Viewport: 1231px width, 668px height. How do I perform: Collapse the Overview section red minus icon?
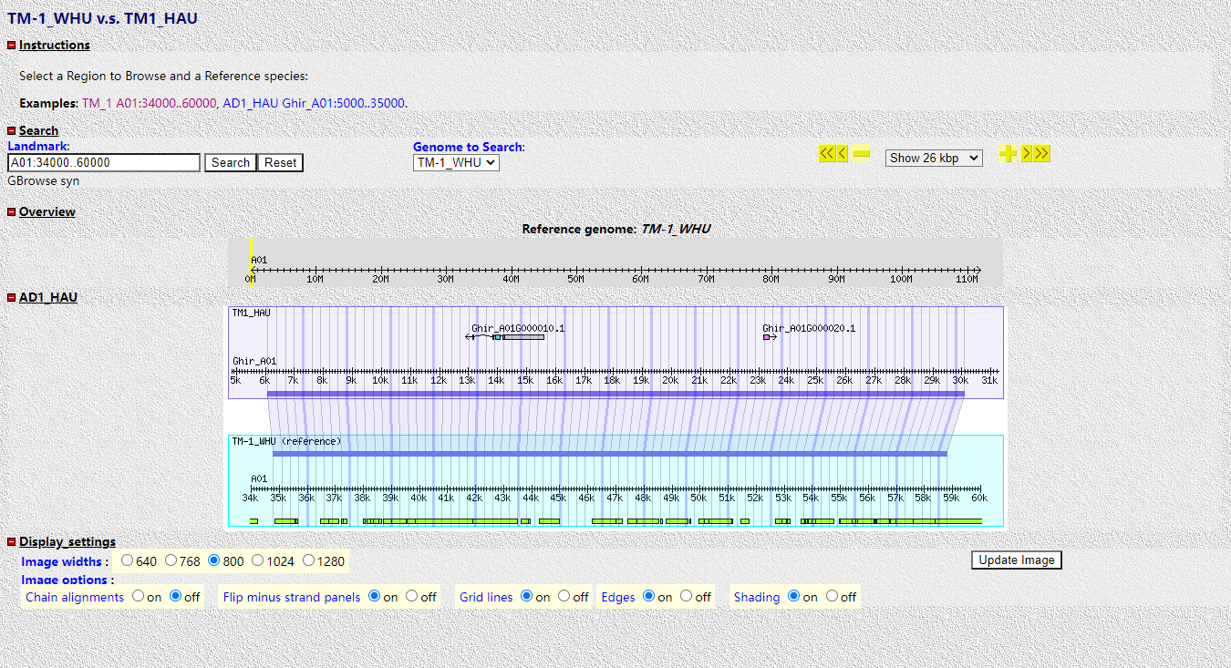coord(12,212)
